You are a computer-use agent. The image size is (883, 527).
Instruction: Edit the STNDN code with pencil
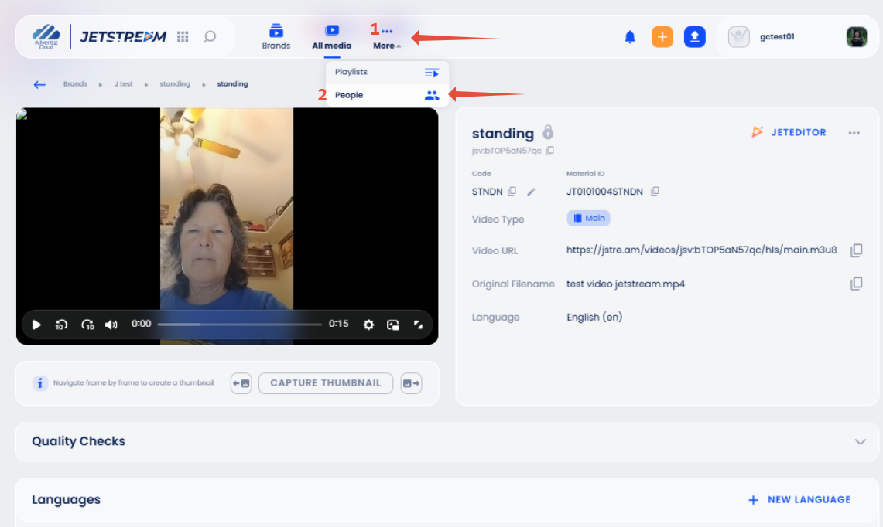(x=531, y=192)
